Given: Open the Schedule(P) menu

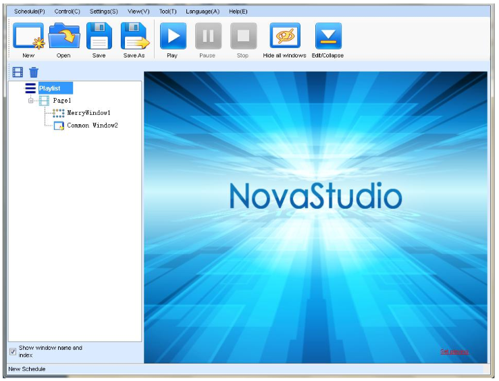Looking at the screenshot, I should (x=29, y=11).
